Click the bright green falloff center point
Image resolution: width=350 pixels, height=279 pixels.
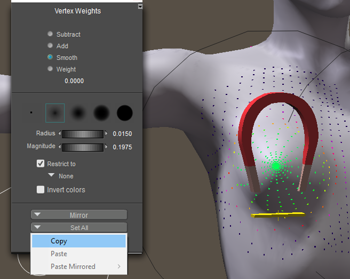coord(276,166)
